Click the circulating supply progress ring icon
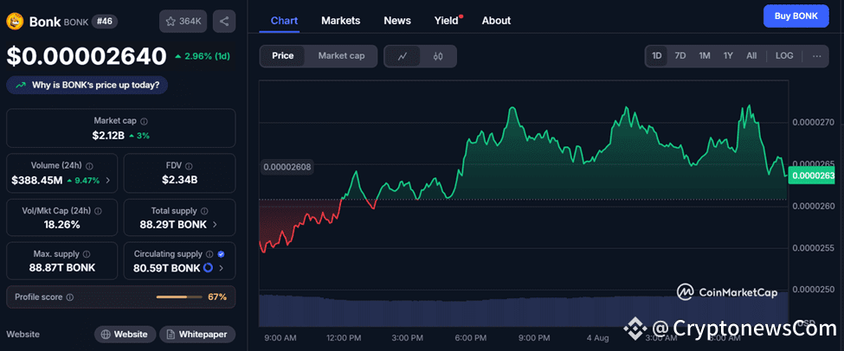Viewport: 844px width, 351px height. [208, 268]
